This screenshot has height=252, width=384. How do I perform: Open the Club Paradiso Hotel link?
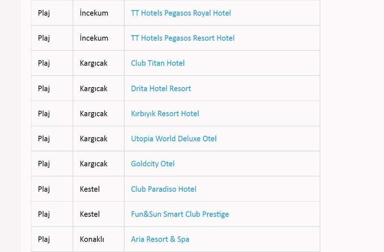pyautogui.click(x=164, y=189)
